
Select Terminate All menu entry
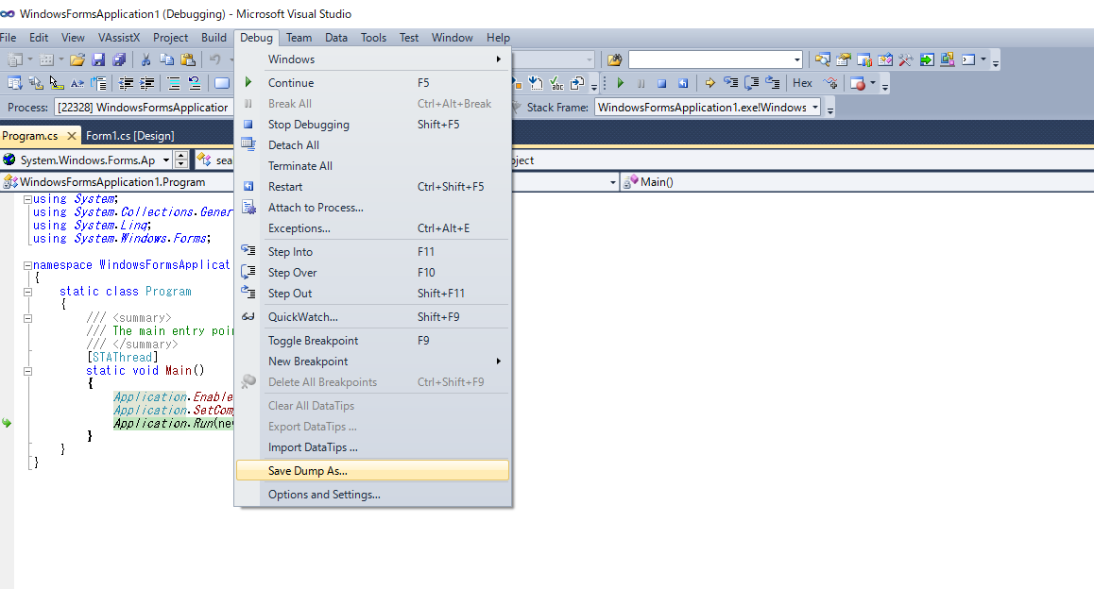click(x=372, y=166)
